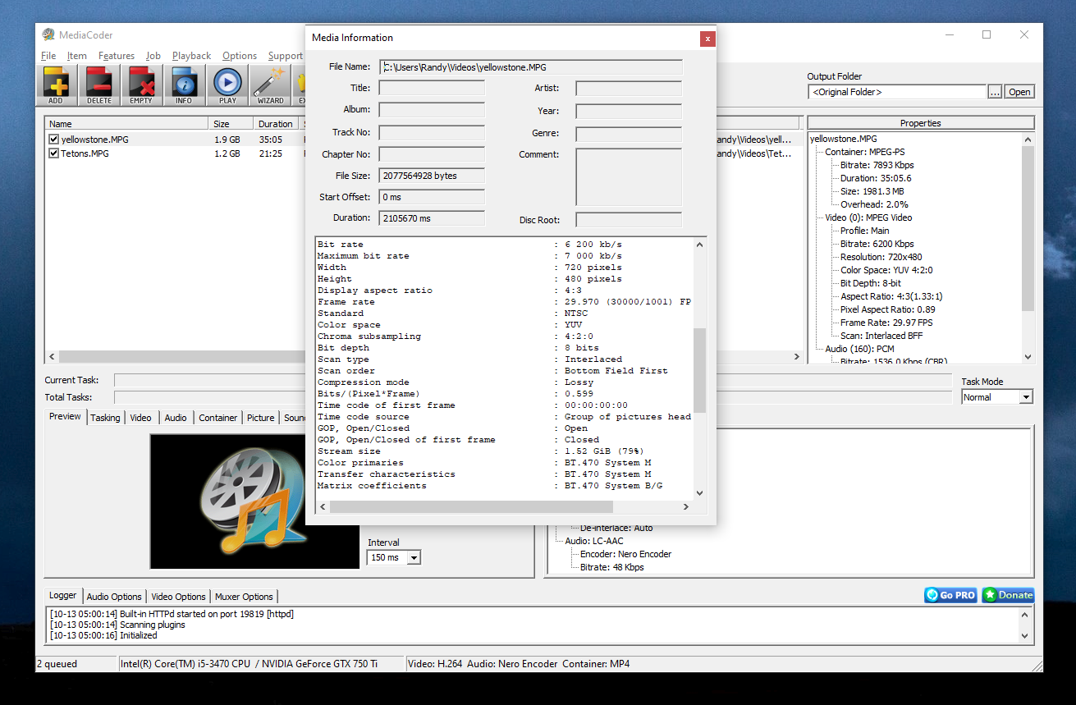Click the Title field
Viewport: 1076px width, 705px height.
(432, 88)
